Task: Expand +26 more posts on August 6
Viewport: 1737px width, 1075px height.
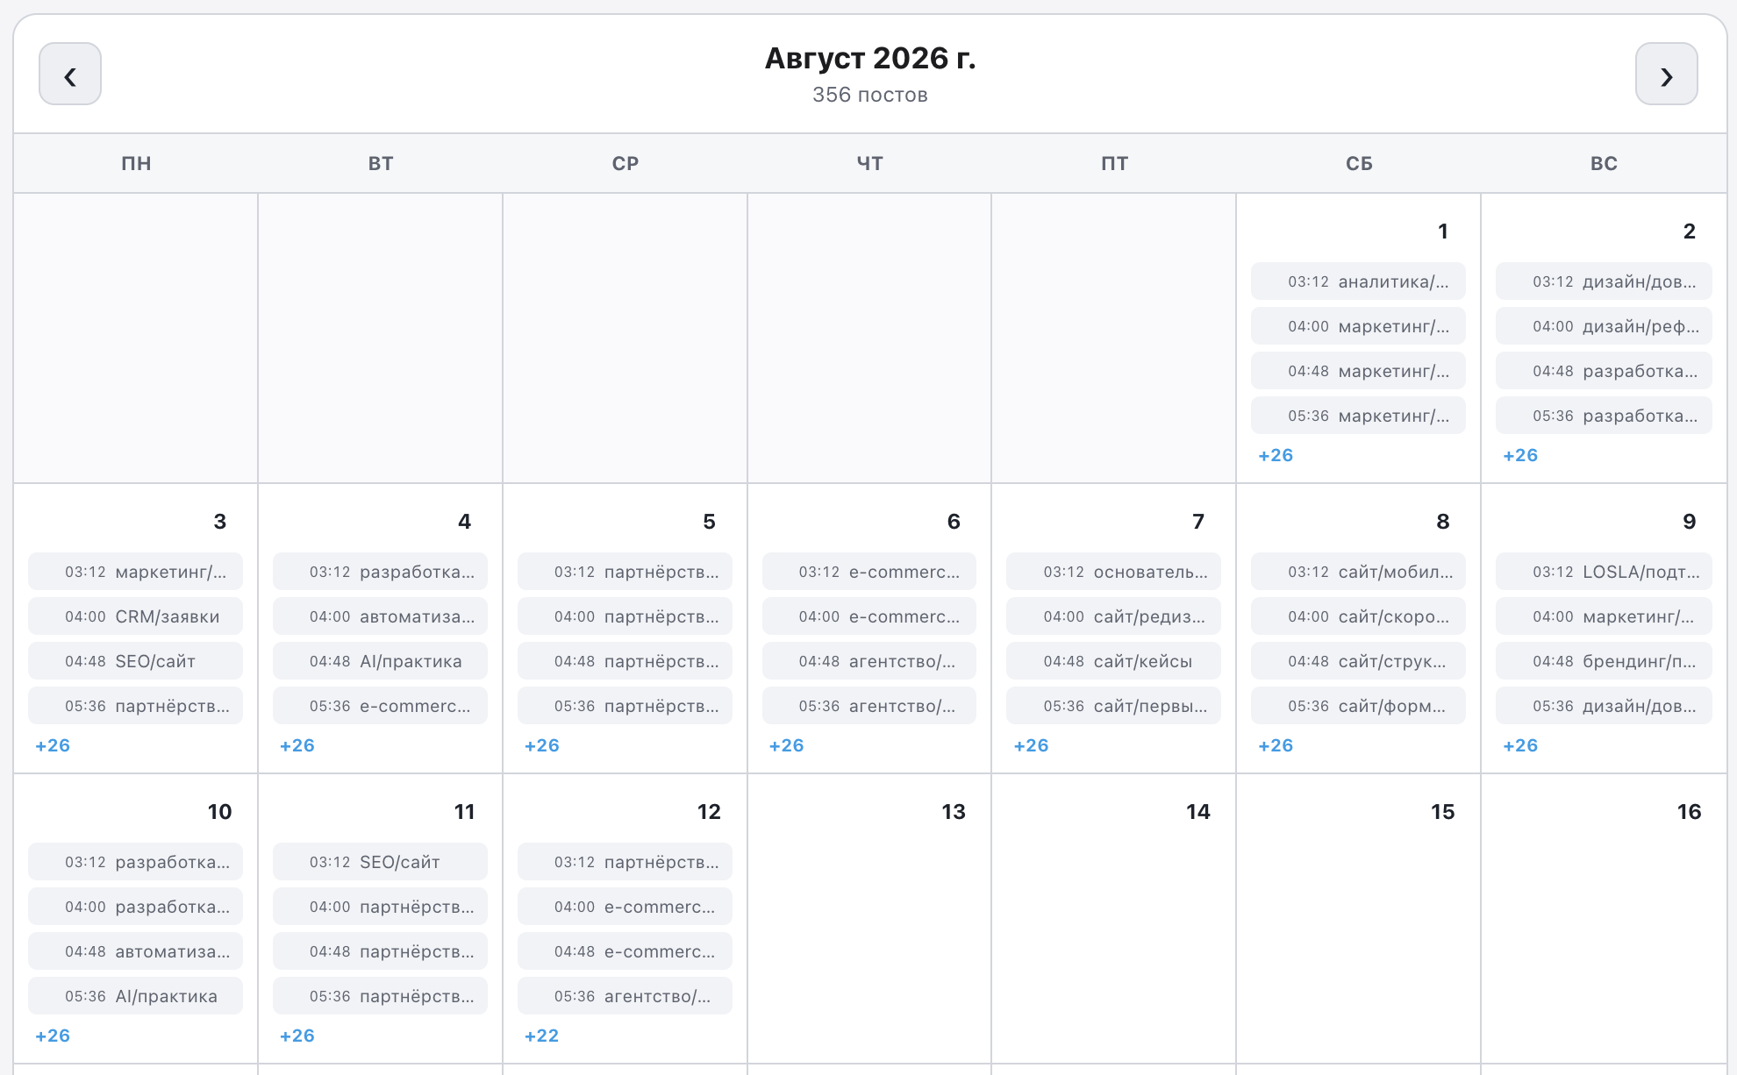Action: click(787, 745)
